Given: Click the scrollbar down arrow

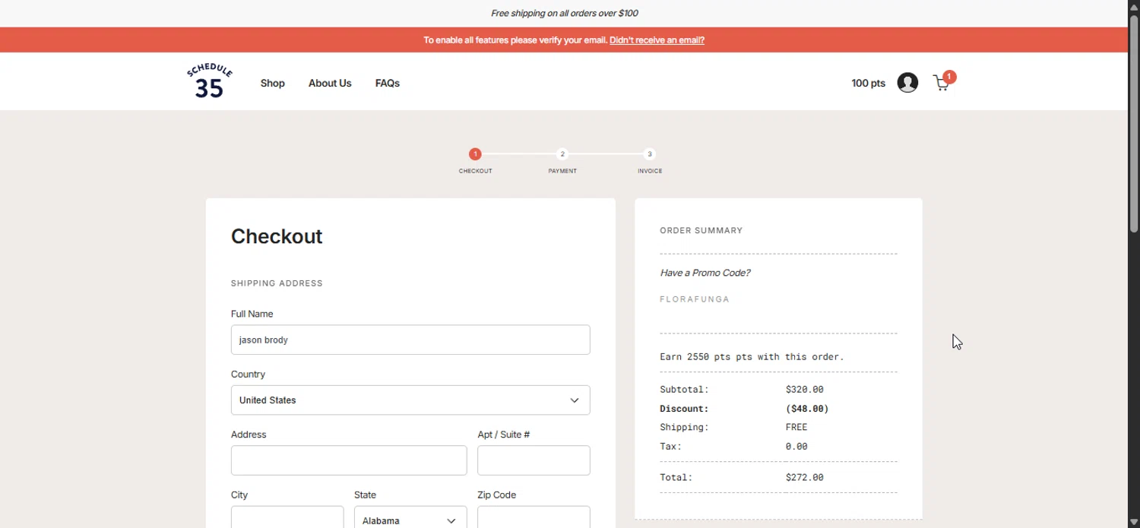Looking at the screenshot, I should click(x=1134, y=523).
